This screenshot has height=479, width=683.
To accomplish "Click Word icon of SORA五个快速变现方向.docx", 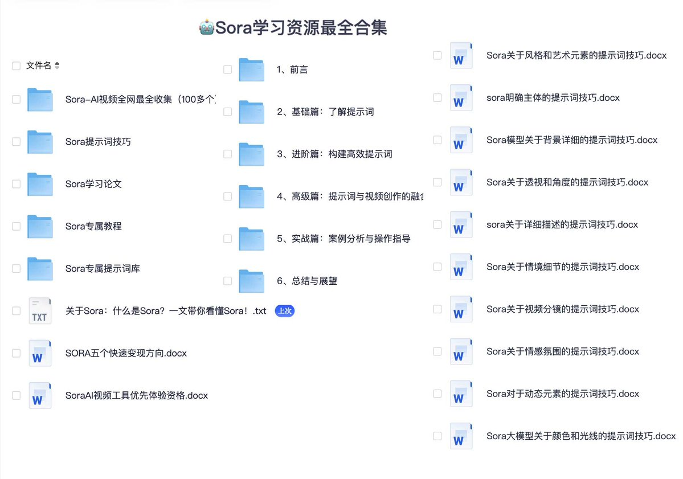I will pyautogui.click(x=40, y=353).
